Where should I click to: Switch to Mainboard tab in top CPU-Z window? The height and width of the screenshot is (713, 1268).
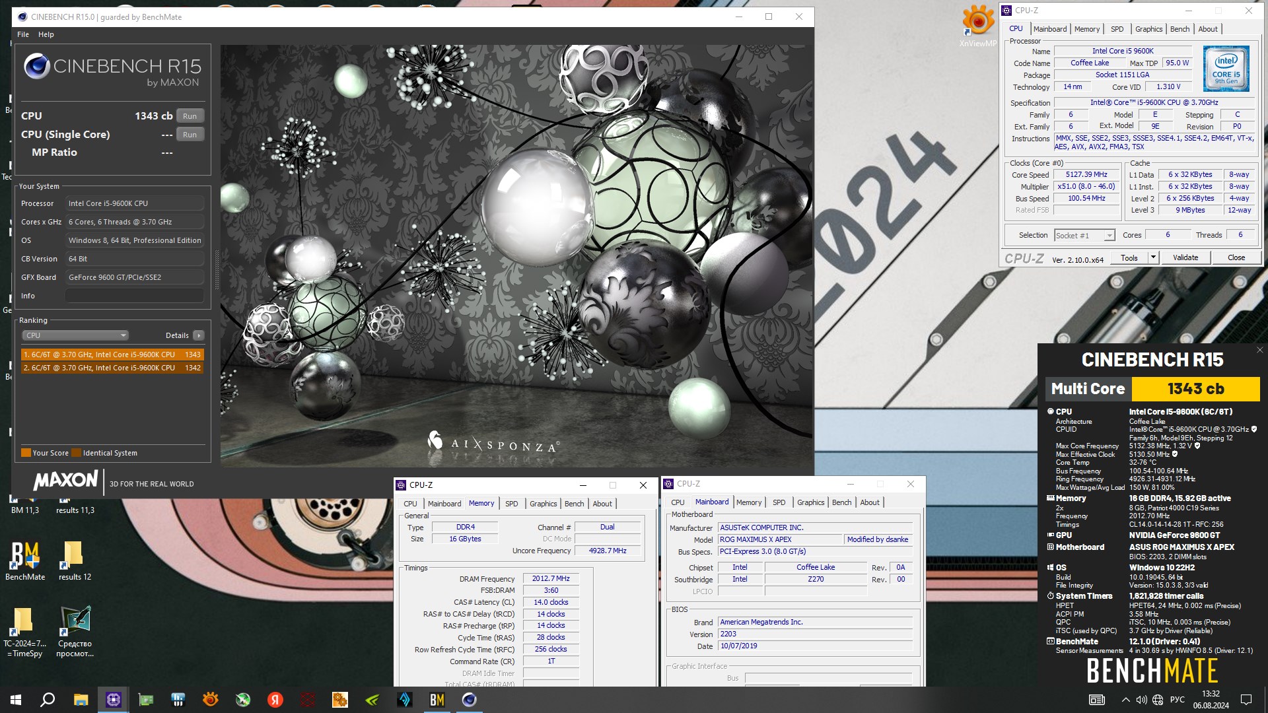click(1050, 29)
